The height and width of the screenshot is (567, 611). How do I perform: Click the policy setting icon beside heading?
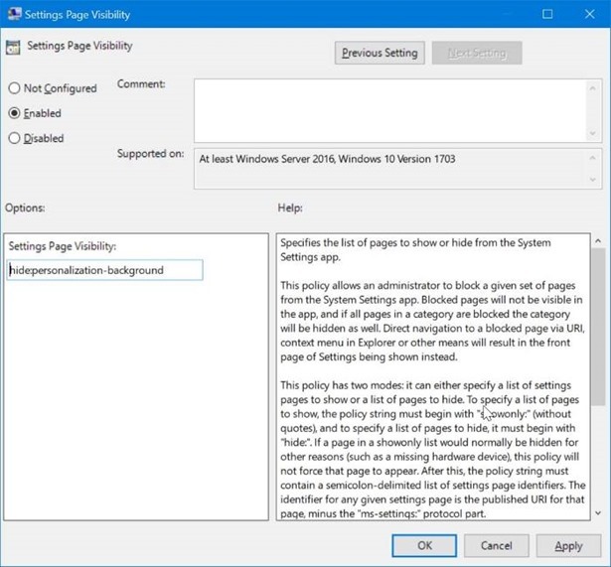pos(13,47)
